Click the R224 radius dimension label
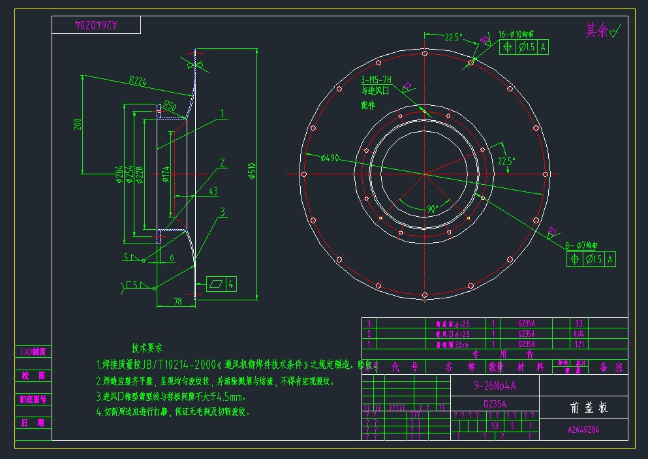The height and width of the screenshot is (459, 648). pyautogui.click(x=137, y=81)
